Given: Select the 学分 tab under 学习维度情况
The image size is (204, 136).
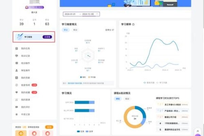Looking at the screenshot, I should tap(66, 30).
